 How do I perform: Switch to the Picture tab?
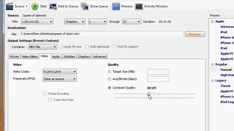(x=14, y=57)
